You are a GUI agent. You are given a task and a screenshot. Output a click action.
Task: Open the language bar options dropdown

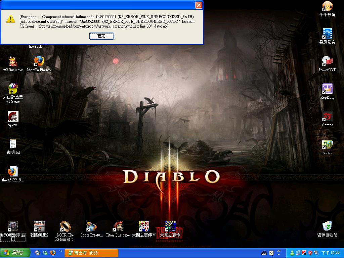tap(278, 254)
